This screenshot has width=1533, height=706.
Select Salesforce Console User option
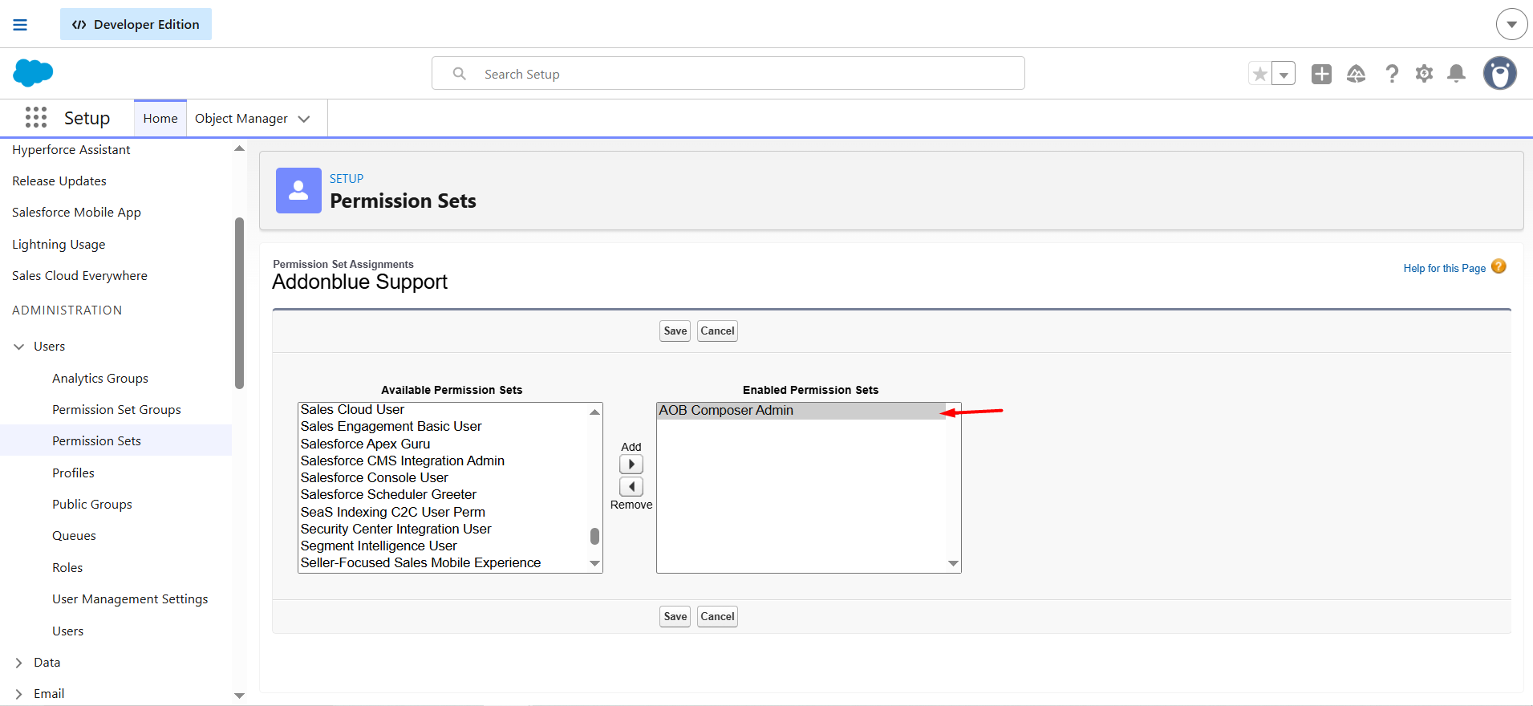[x=443, y=477]
